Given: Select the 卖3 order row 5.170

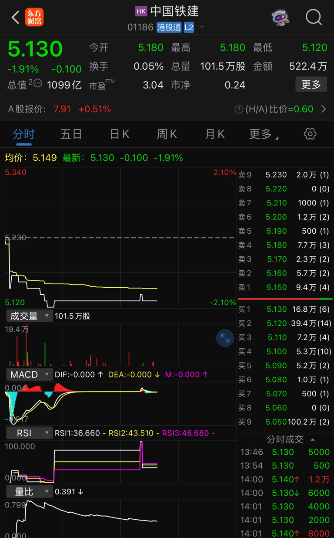Looking at the screenshot, I should [x=285, y=259].
